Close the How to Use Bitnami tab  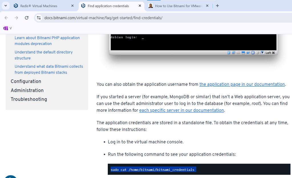coord(207,6)
